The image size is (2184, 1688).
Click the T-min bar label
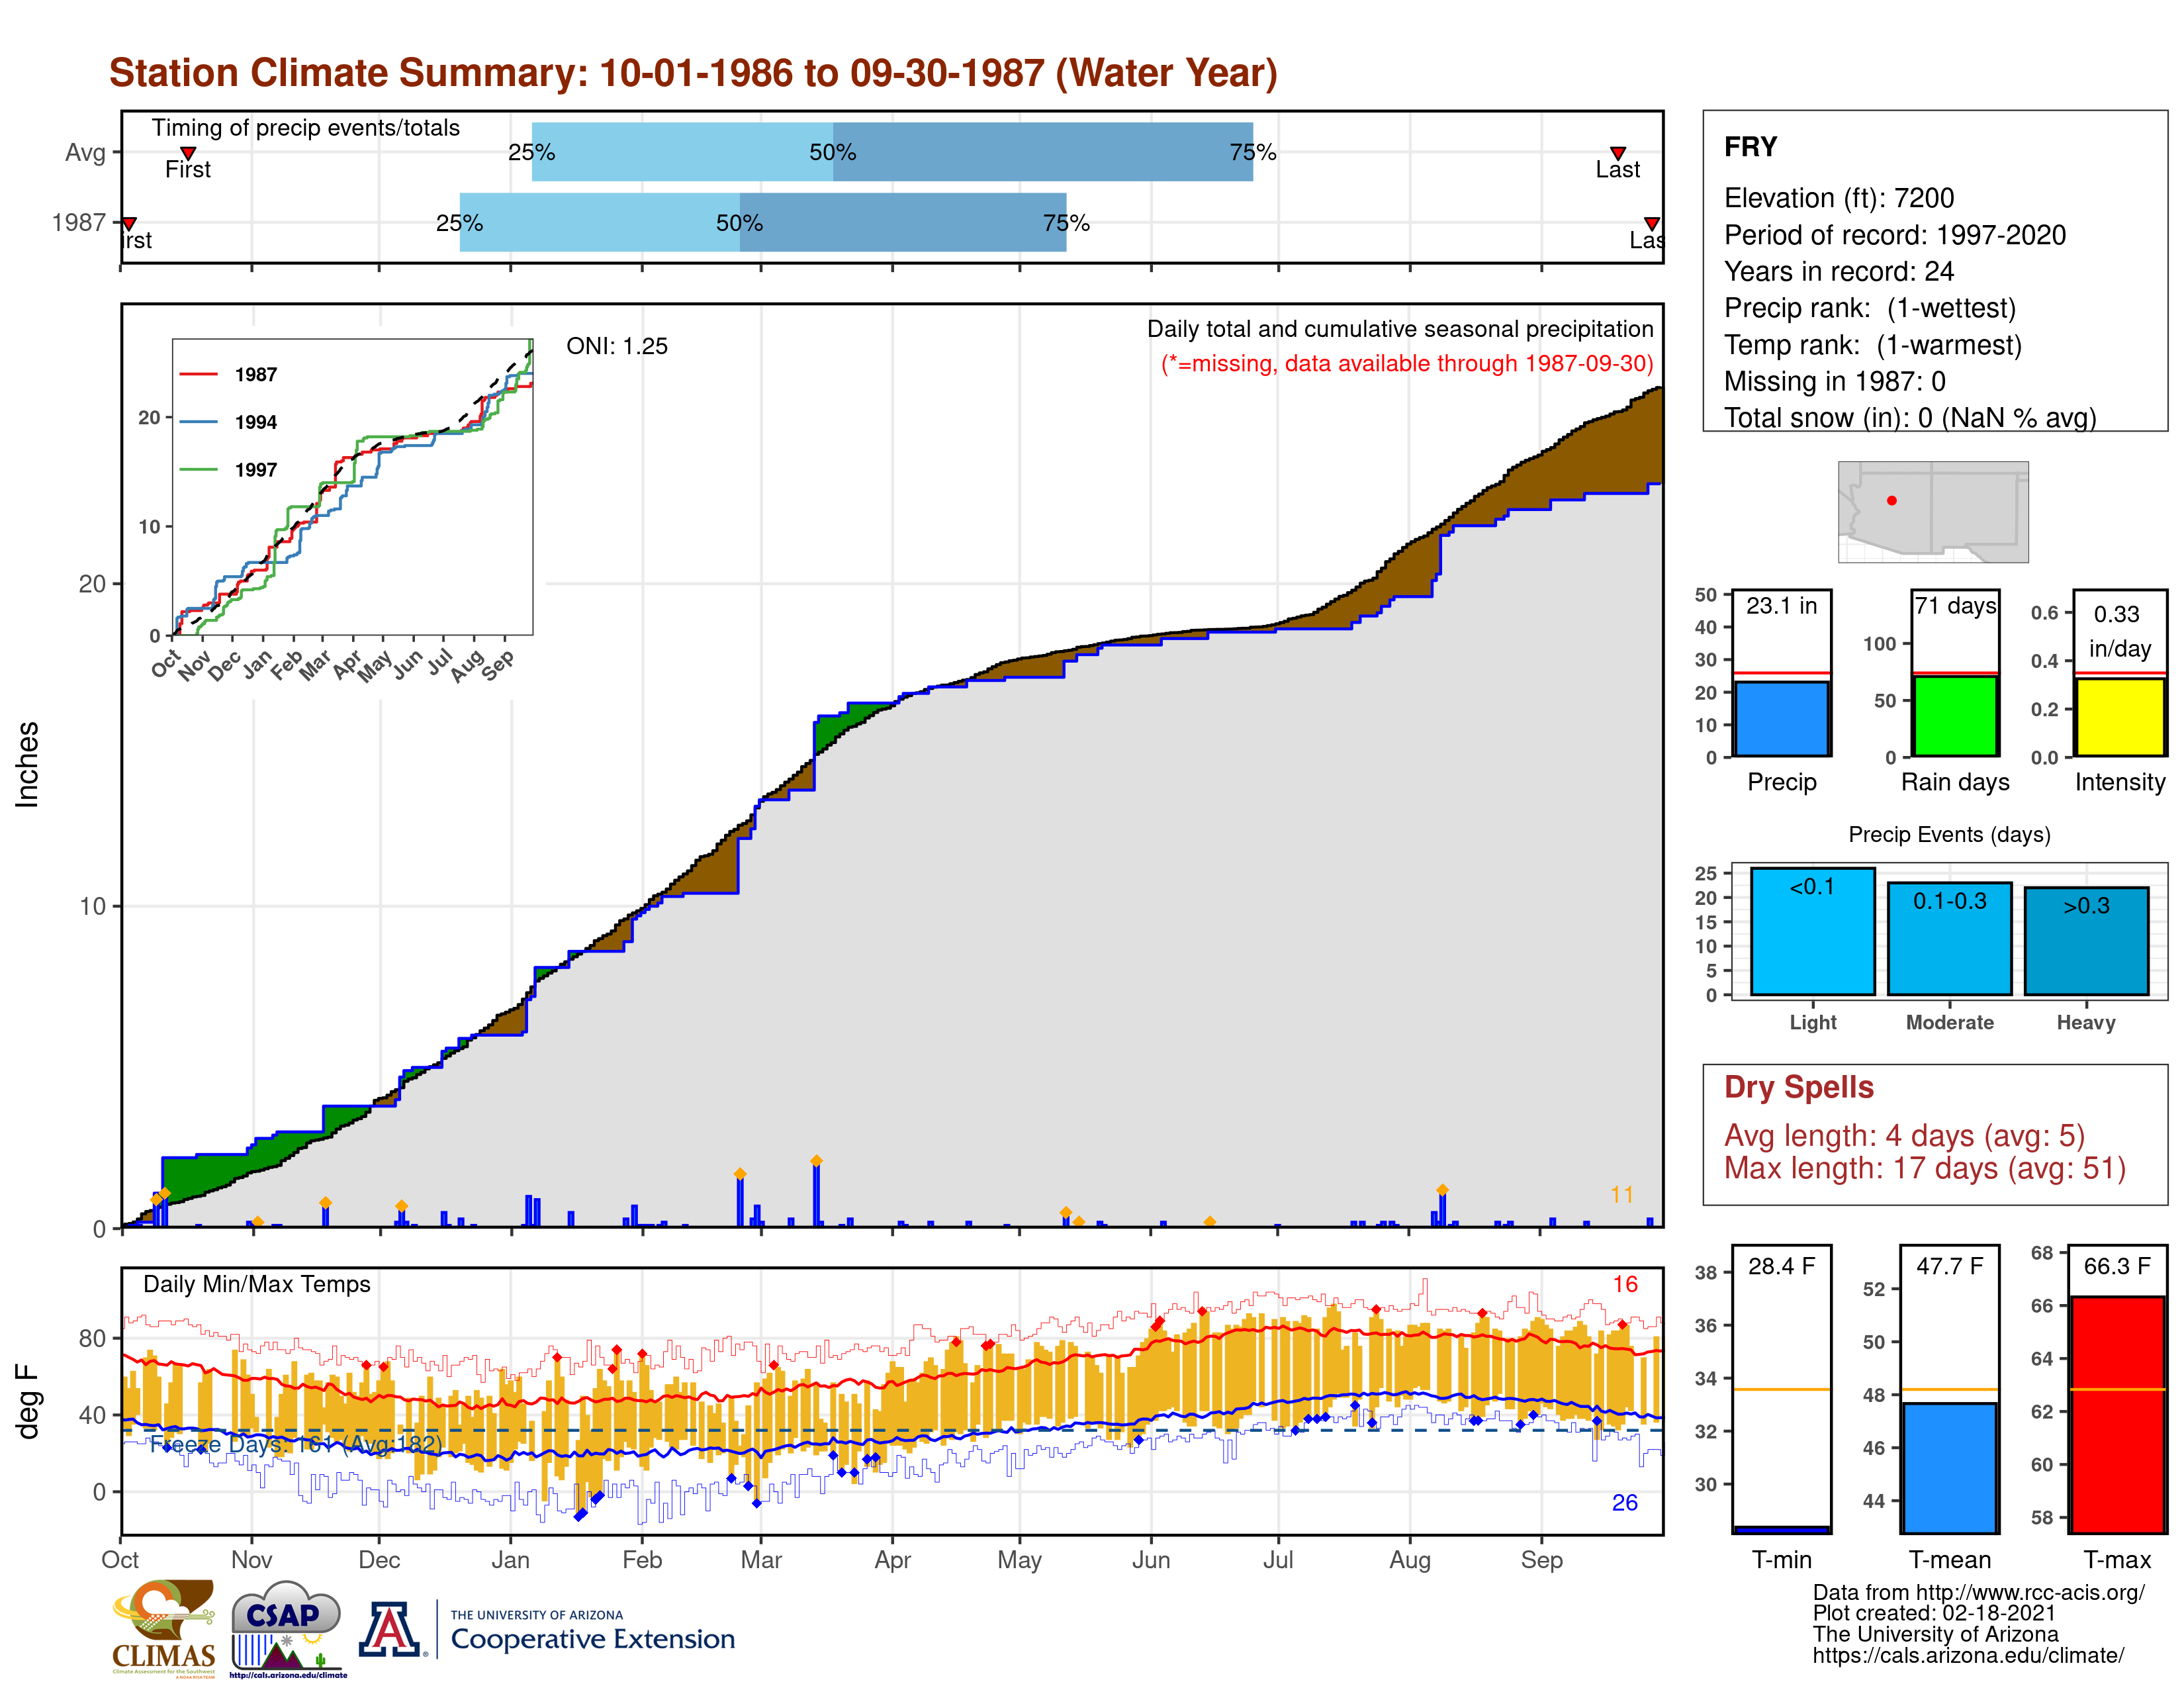(x=1781, y=1559)
